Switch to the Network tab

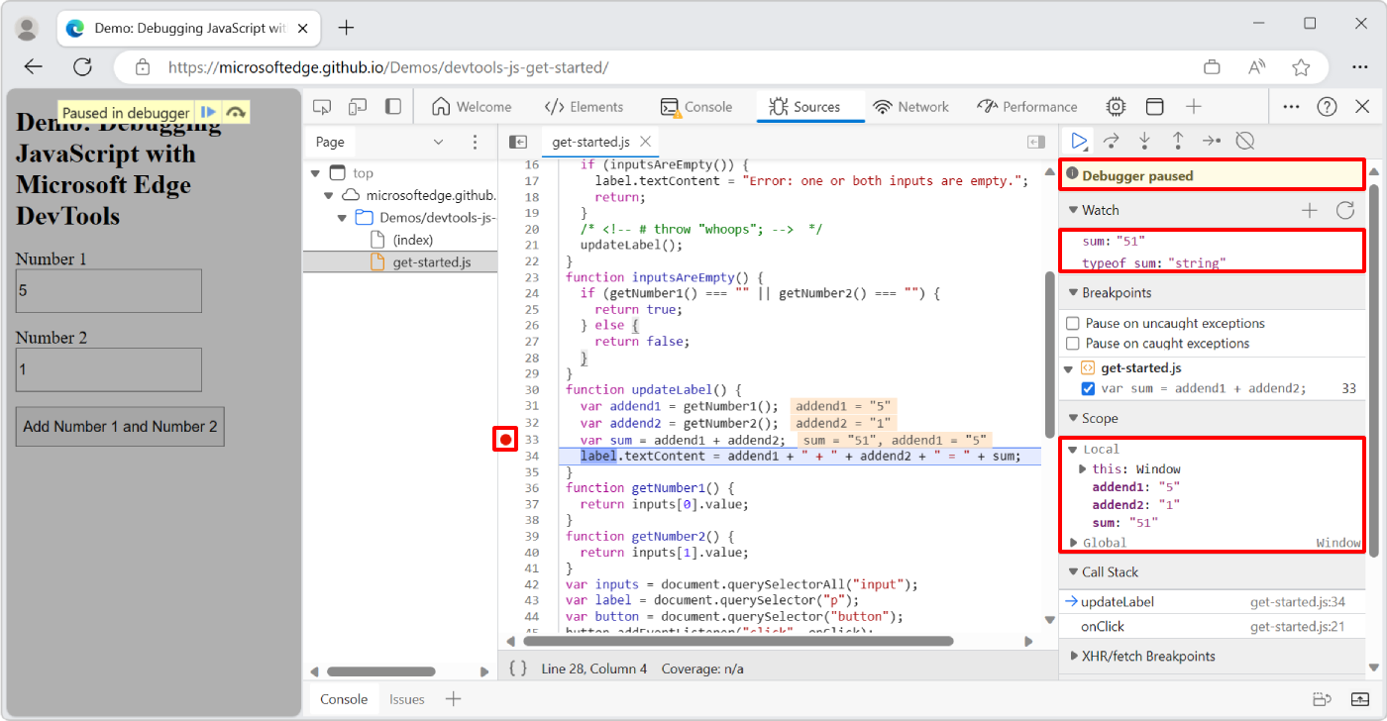pos(910,106)
